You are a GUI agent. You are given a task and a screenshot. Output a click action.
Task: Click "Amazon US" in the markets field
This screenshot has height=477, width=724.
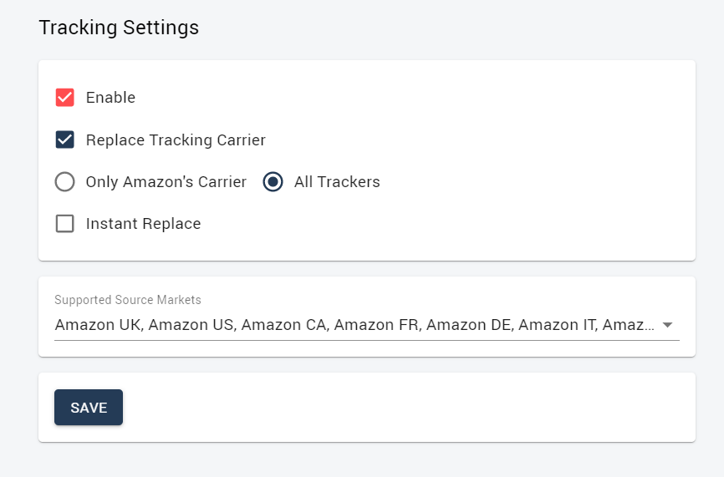192,325
